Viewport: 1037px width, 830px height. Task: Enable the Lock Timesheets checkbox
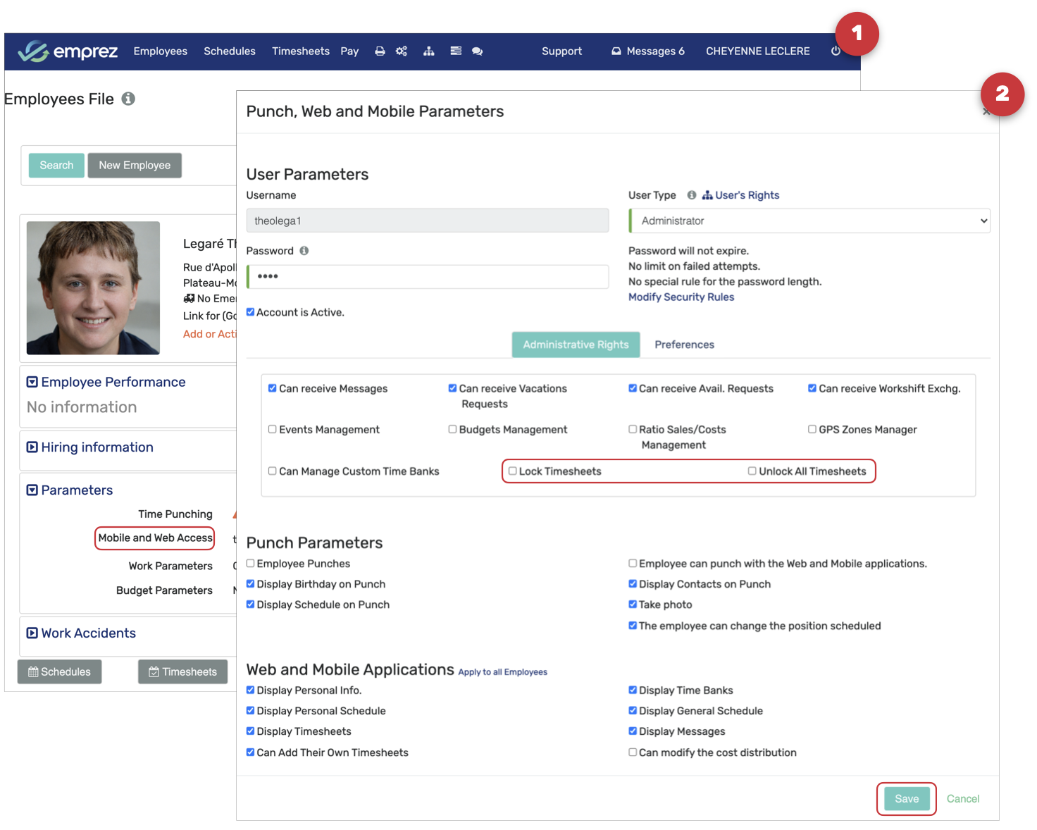pyautogui.click(x=513, y=471)
